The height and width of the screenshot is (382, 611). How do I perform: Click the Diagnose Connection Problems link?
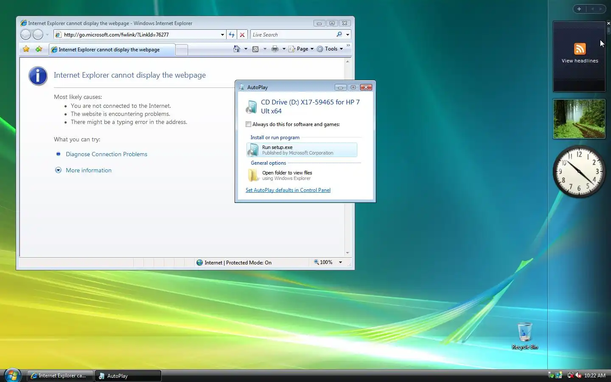pos(107,154)
